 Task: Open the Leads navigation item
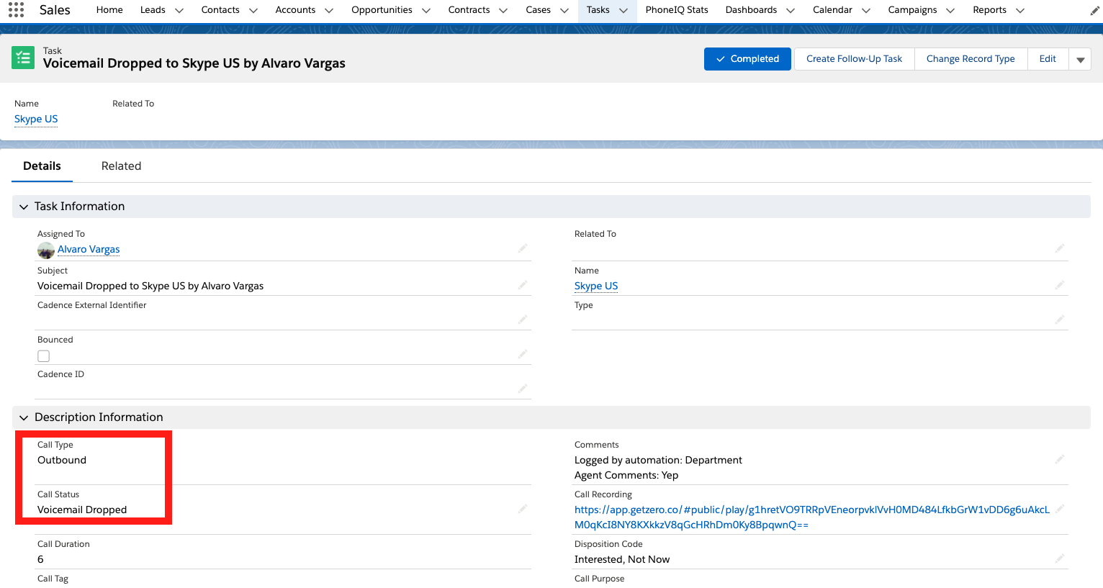click(x=153, y=10)
